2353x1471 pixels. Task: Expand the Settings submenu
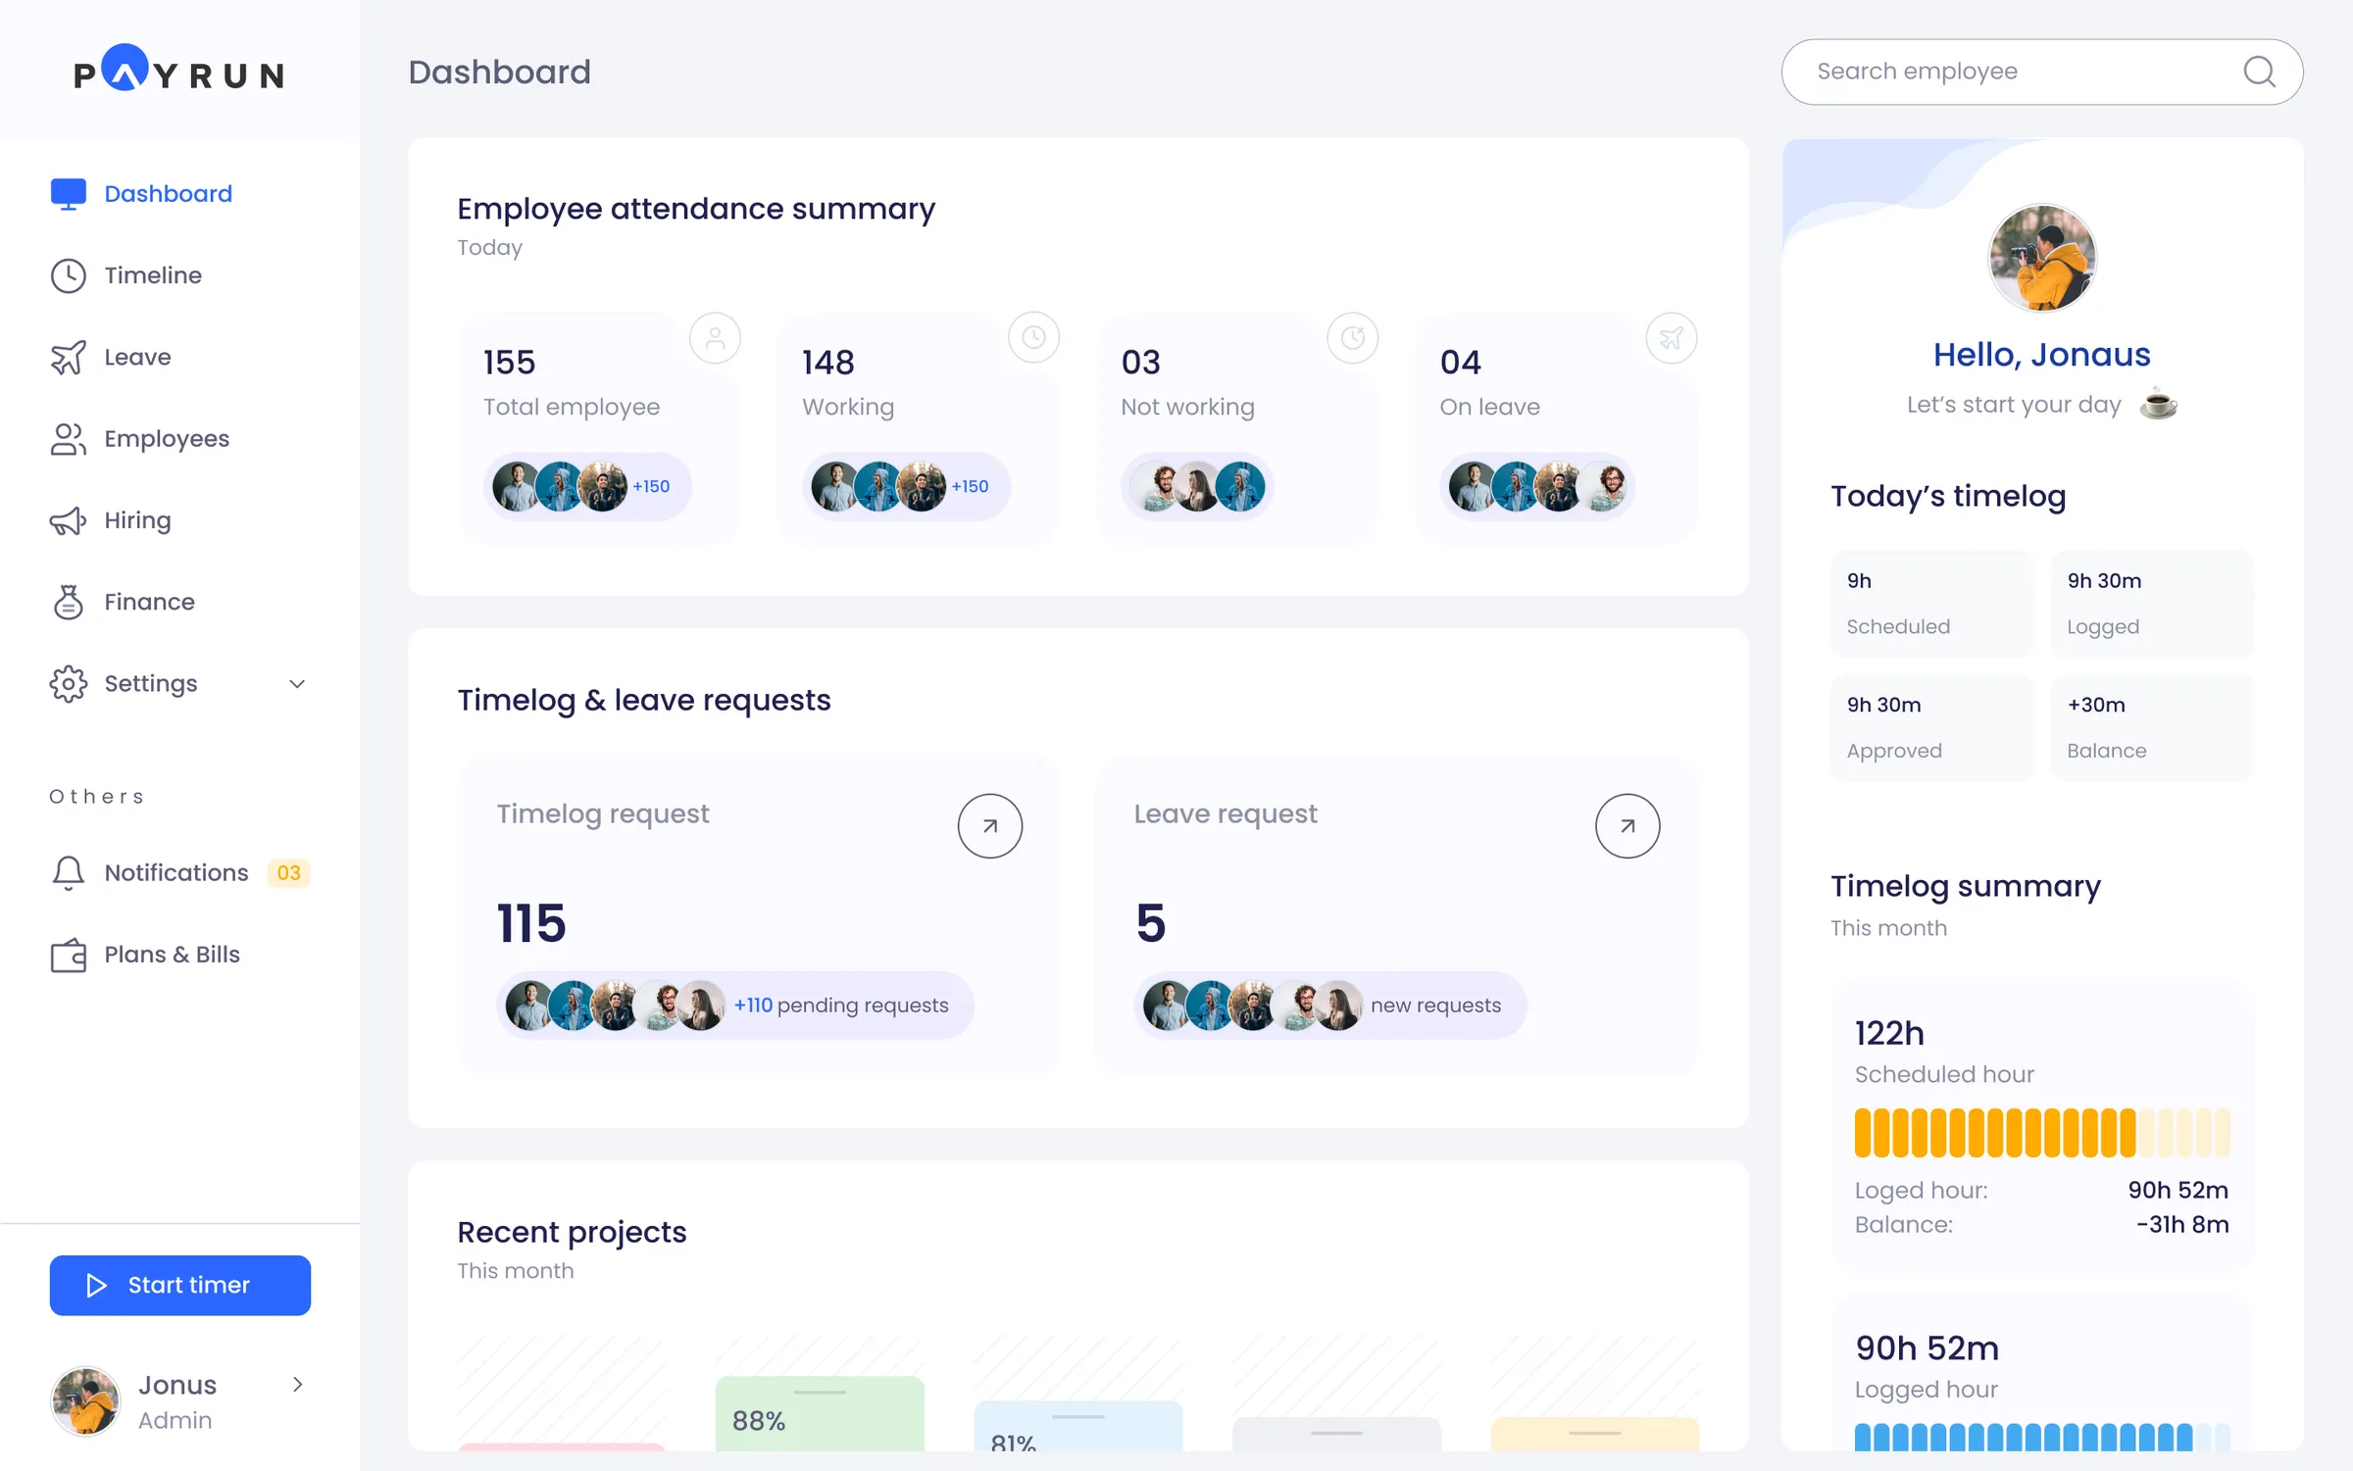click(296, 684)
